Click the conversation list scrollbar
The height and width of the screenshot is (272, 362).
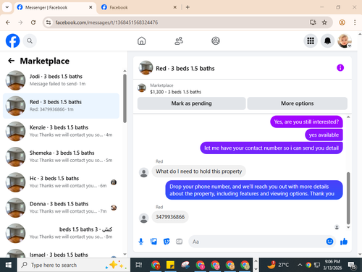(125, 98)
